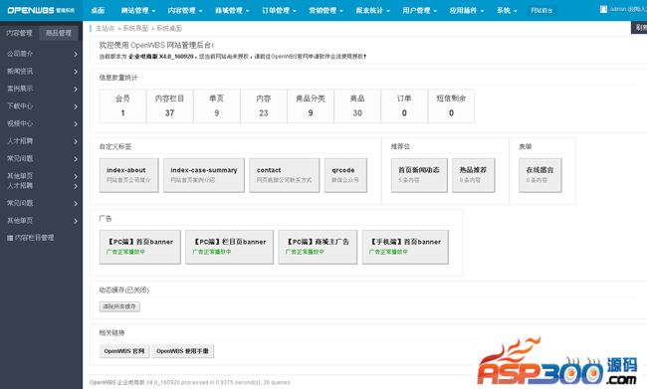Open the 商城管理 dropdown menu
Viewport: 647px width, 389px height.
pos(232,10)
